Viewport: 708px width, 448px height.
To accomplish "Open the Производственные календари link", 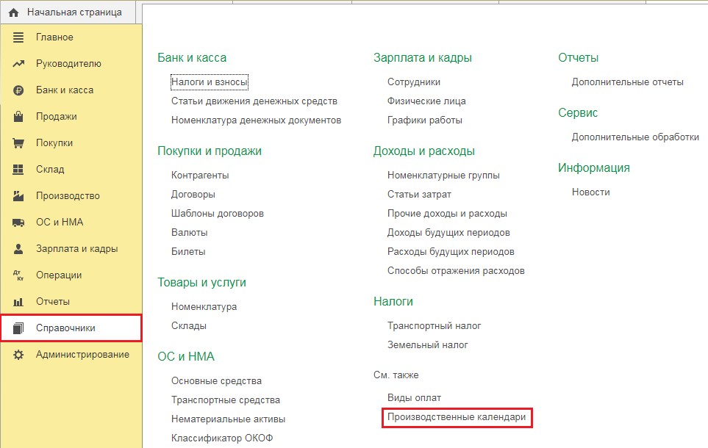I will [x=457, y=417].
